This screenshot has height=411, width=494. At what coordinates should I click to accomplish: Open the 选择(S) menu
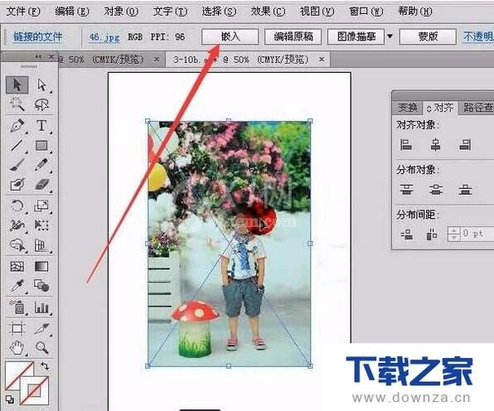[219, 12]
